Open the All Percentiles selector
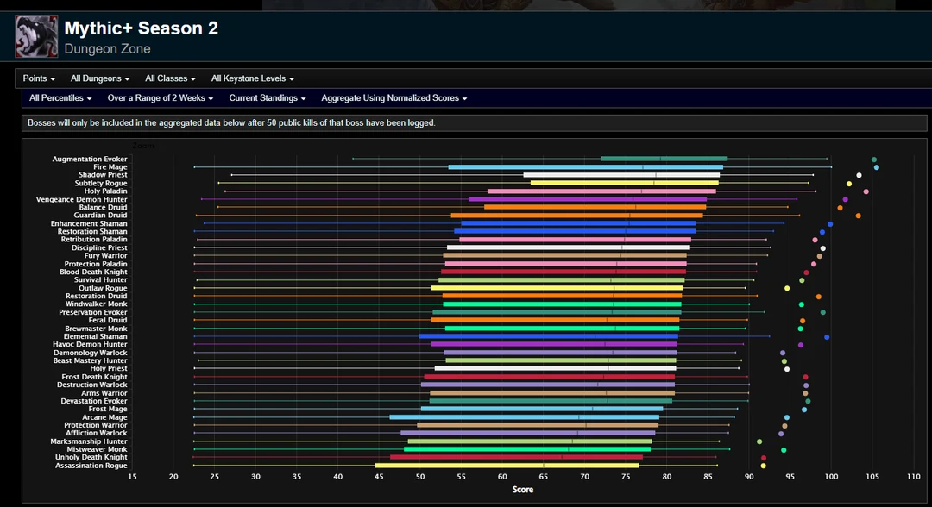 point(59,97)
